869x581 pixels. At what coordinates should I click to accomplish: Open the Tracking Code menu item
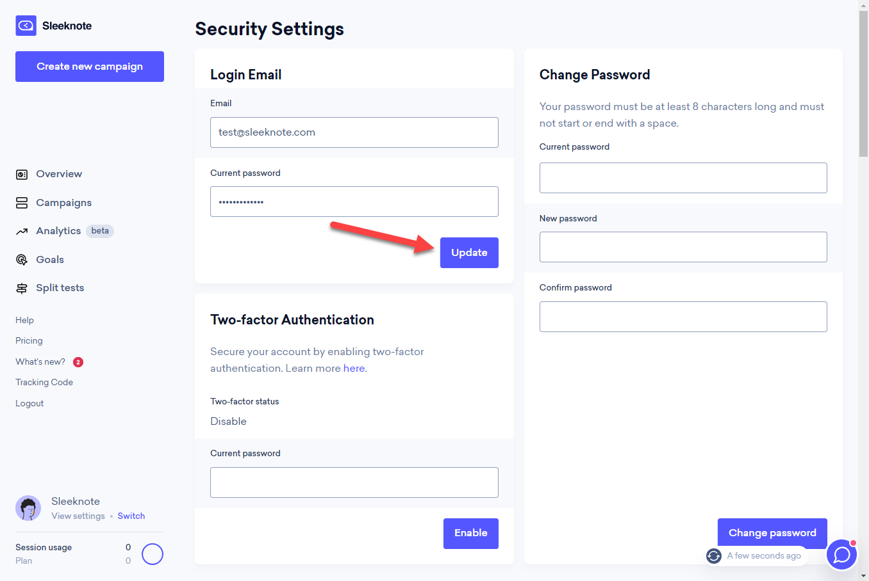pos(44,383)
